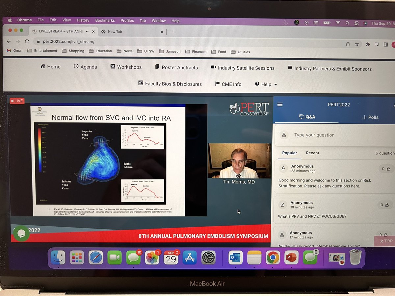Go to the Agenda page
Image resolution: width=395 pixels, height=296 pixels.
[85, 66]
